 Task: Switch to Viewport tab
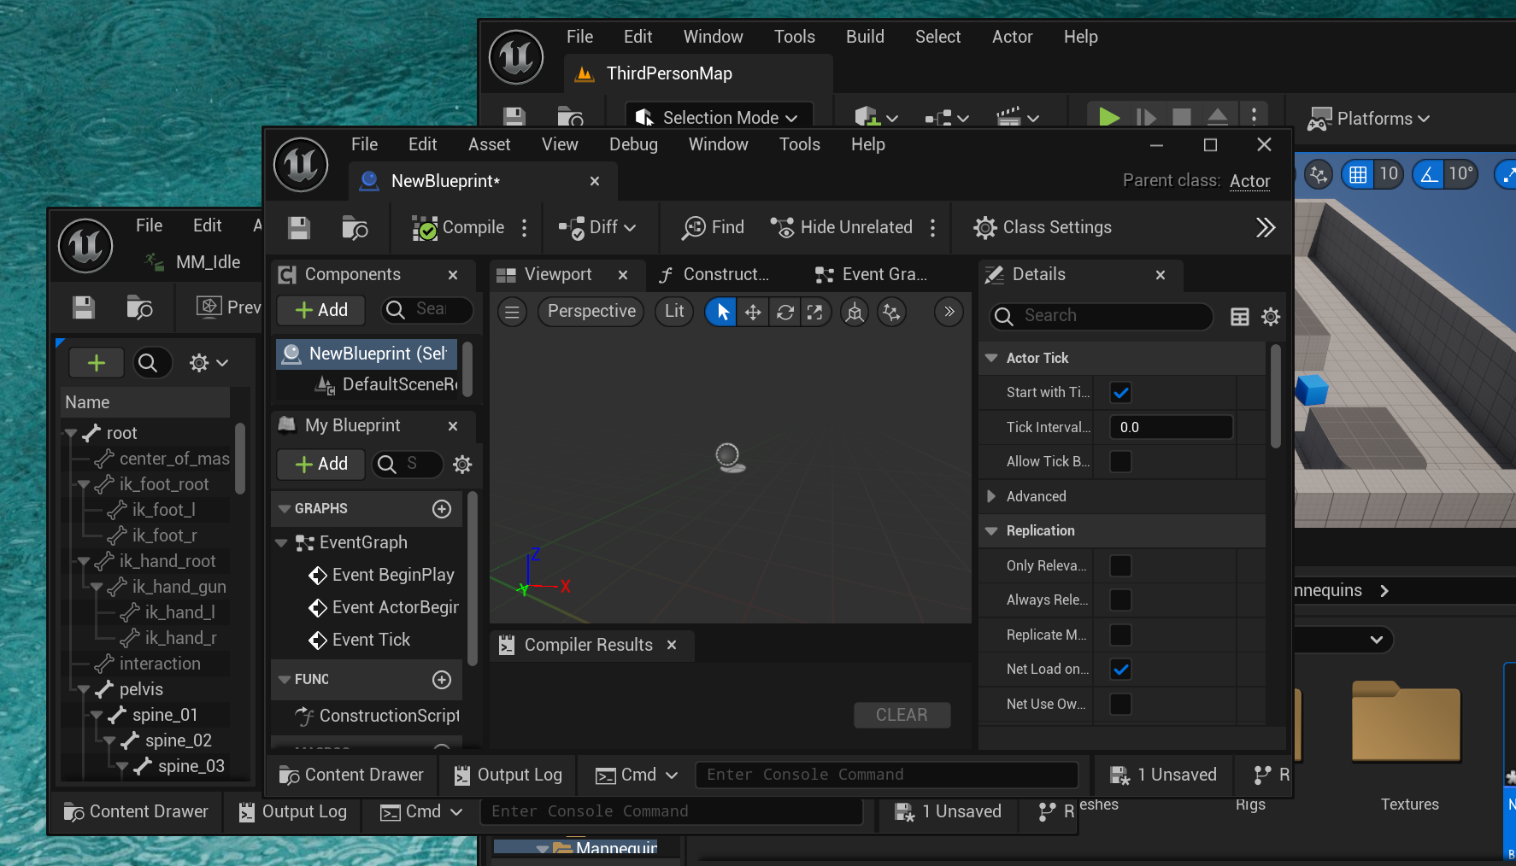click(557, 274)
